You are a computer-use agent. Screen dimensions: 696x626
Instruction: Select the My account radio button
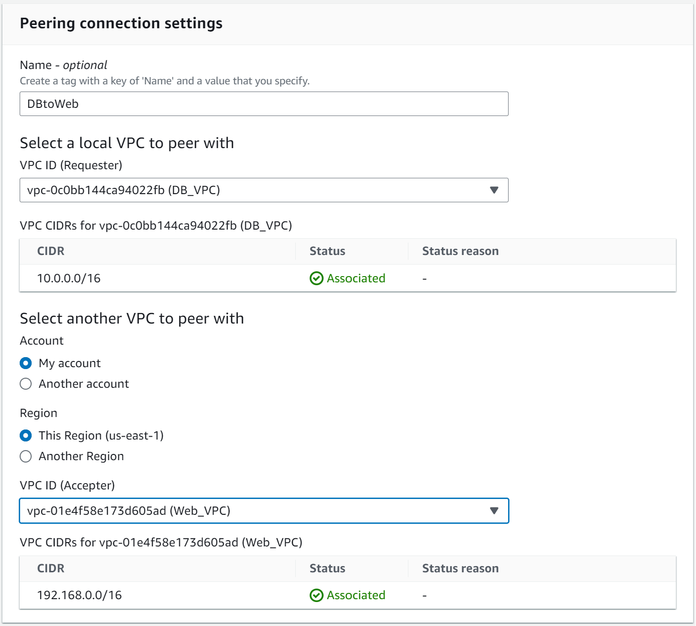[26, 363]
